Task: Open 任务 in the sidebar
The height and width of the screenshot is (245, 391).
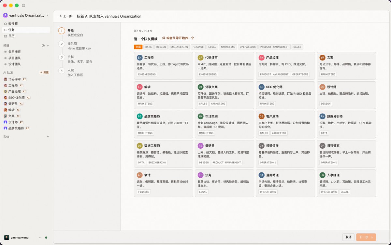Action: tap(26, 30)
